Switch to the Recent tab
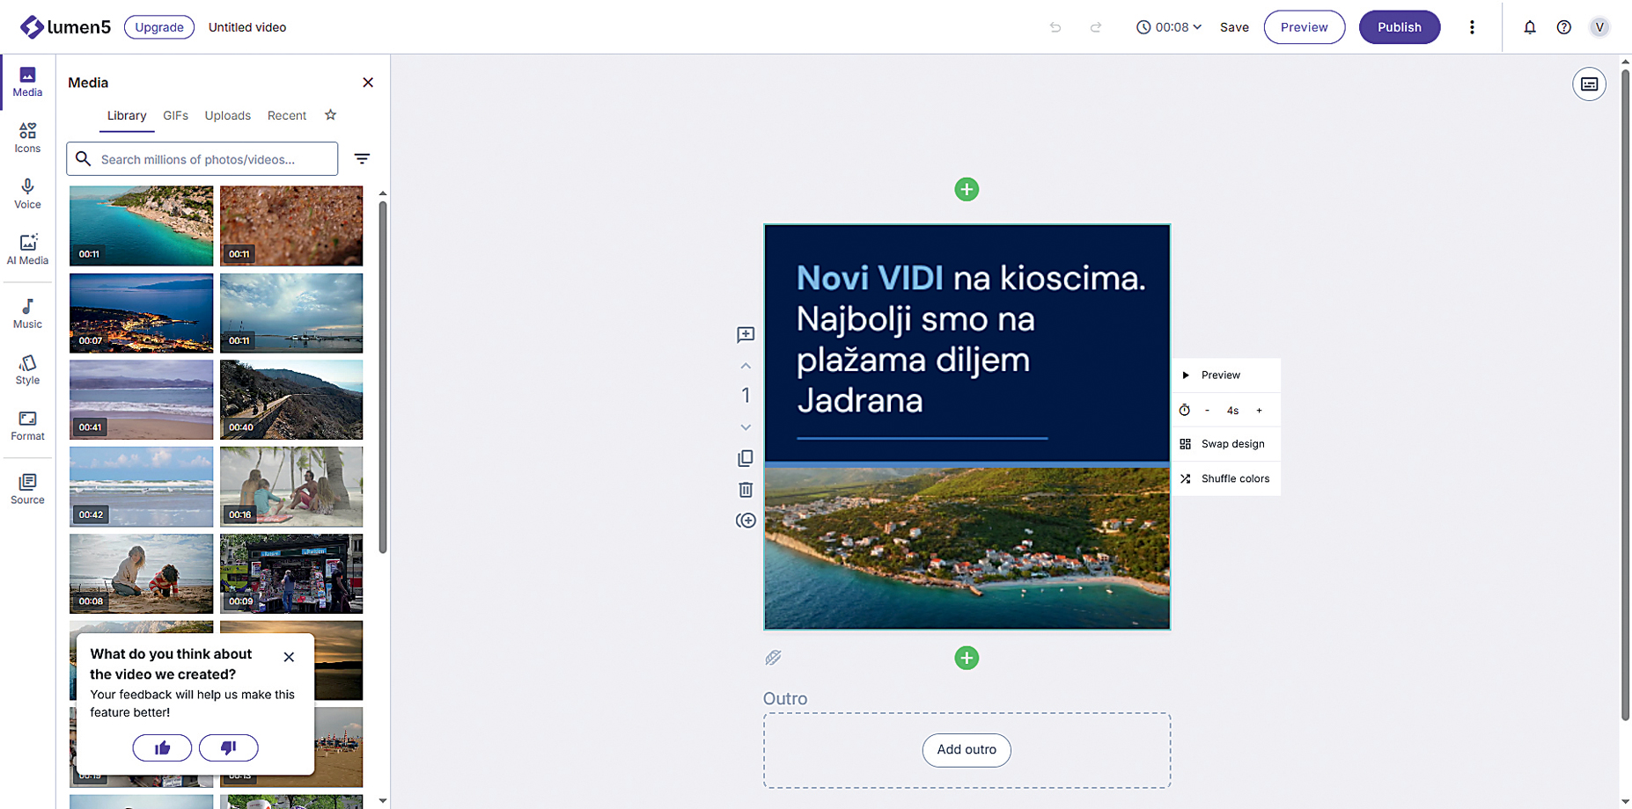Image resolution: width=1632 pixels, height=809 pixels. point(287,116)
